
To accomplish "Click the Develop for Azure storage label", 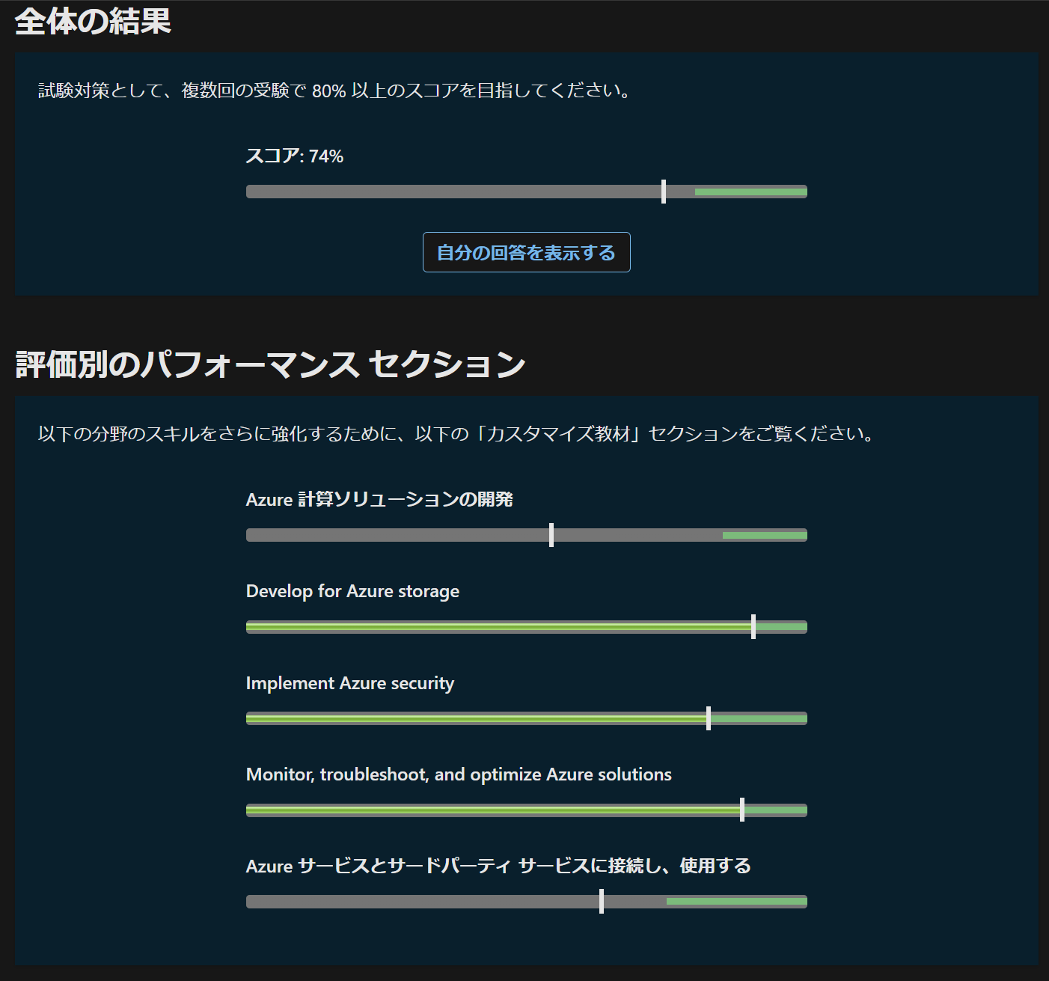I will 352,591.
